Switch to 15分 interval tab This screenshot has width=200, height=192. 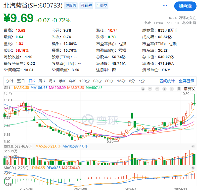[121, 81]
